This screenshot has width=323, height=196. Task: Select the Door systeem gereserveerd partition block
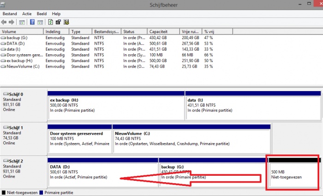coord(80,139)
